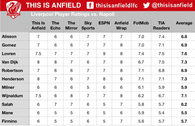Open the thisisanfieldlfc Facebook handle

pos(117,5)
